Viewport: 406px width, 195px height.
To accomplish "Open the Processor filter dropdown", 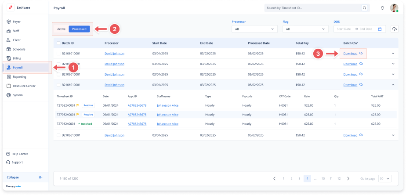I will 254,29.
